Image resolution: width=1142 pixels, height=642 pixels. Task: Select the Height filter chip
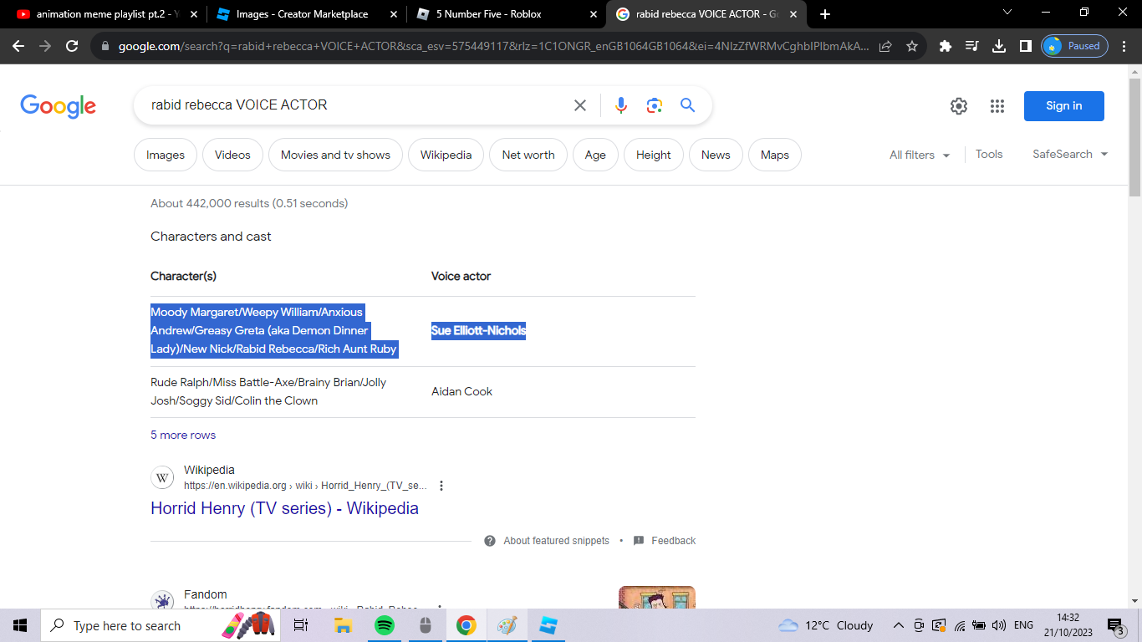coord(654,155)
